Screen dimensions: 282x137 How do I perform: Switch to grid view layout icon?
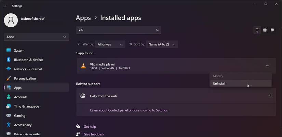coord(265,30)
